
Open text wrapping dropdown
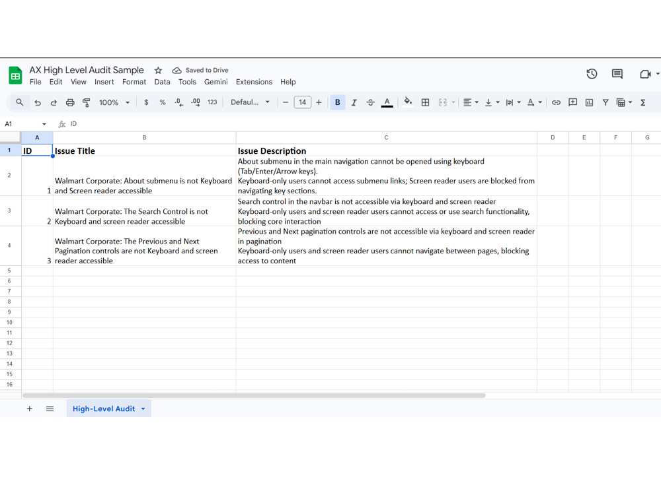(x=513, y=102)
